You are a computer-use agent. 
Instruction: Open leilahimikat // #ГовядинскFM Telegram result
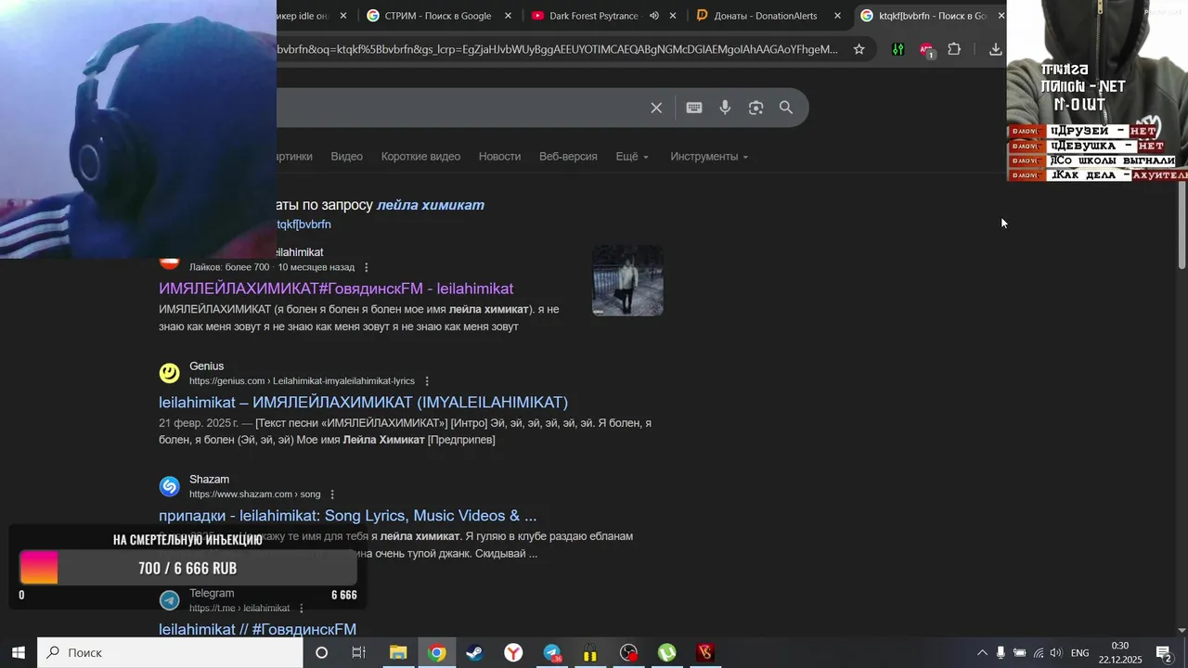pos(257,629)
